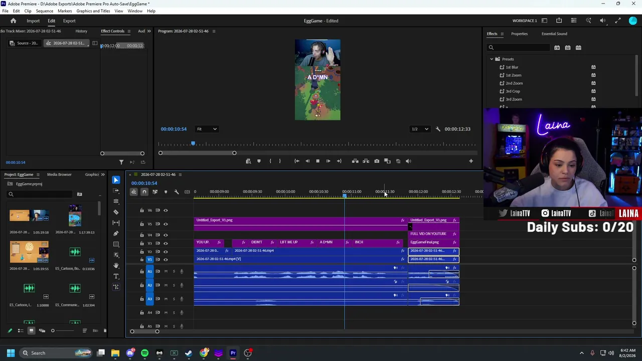Open Graphics and Titles menu
Viewport: 642px width, 361px height.
pos(93,11)
